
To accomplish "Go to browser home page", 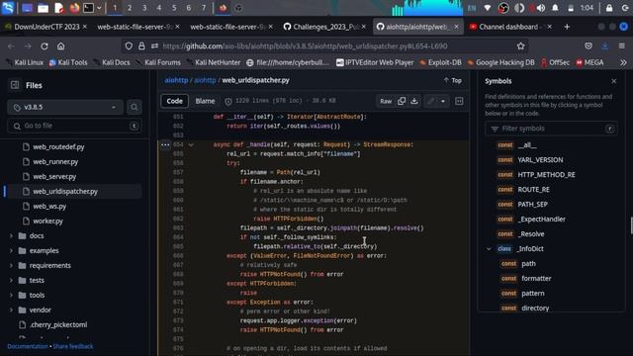I will (x=61, y=46).
